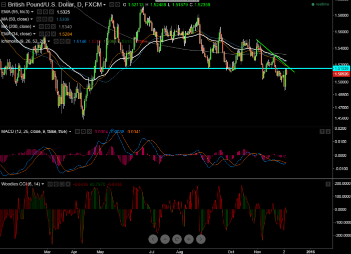This screenshot has height=254, width=351.
Task: Open settings for EMA (34, close)
Action: tap(48, 34)
